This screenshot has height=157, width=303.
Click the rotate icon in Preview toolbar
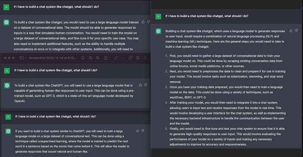tap(130, 58)
